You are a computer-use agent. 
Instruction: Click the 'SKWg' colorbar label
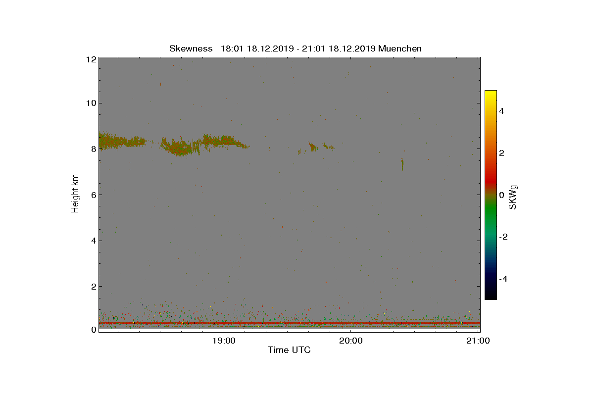tap(513, 197)
